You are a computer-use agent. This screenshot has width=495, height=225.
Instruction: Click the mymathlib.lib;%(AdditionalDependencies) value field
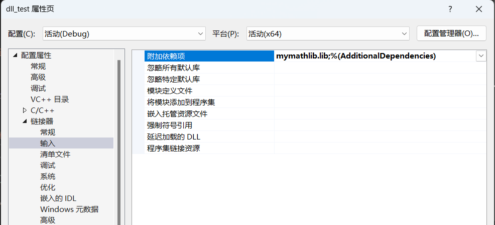click(375, 56)
